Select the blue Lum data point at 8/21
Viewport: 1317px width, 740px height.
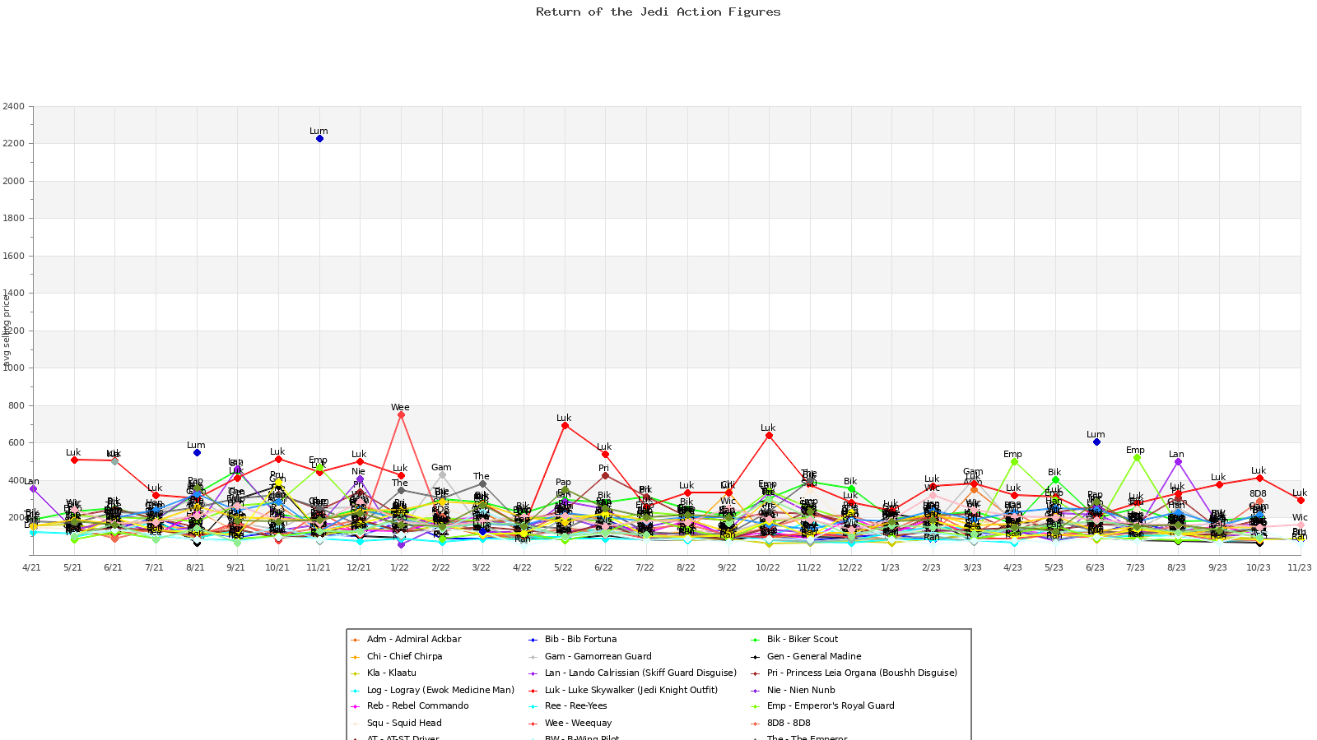pyautogui.click(x=197, y=453)
